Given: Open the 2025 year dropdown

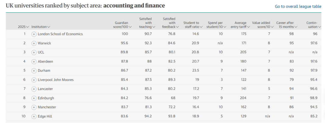Looking at the screenshot, I should point(23,27).
